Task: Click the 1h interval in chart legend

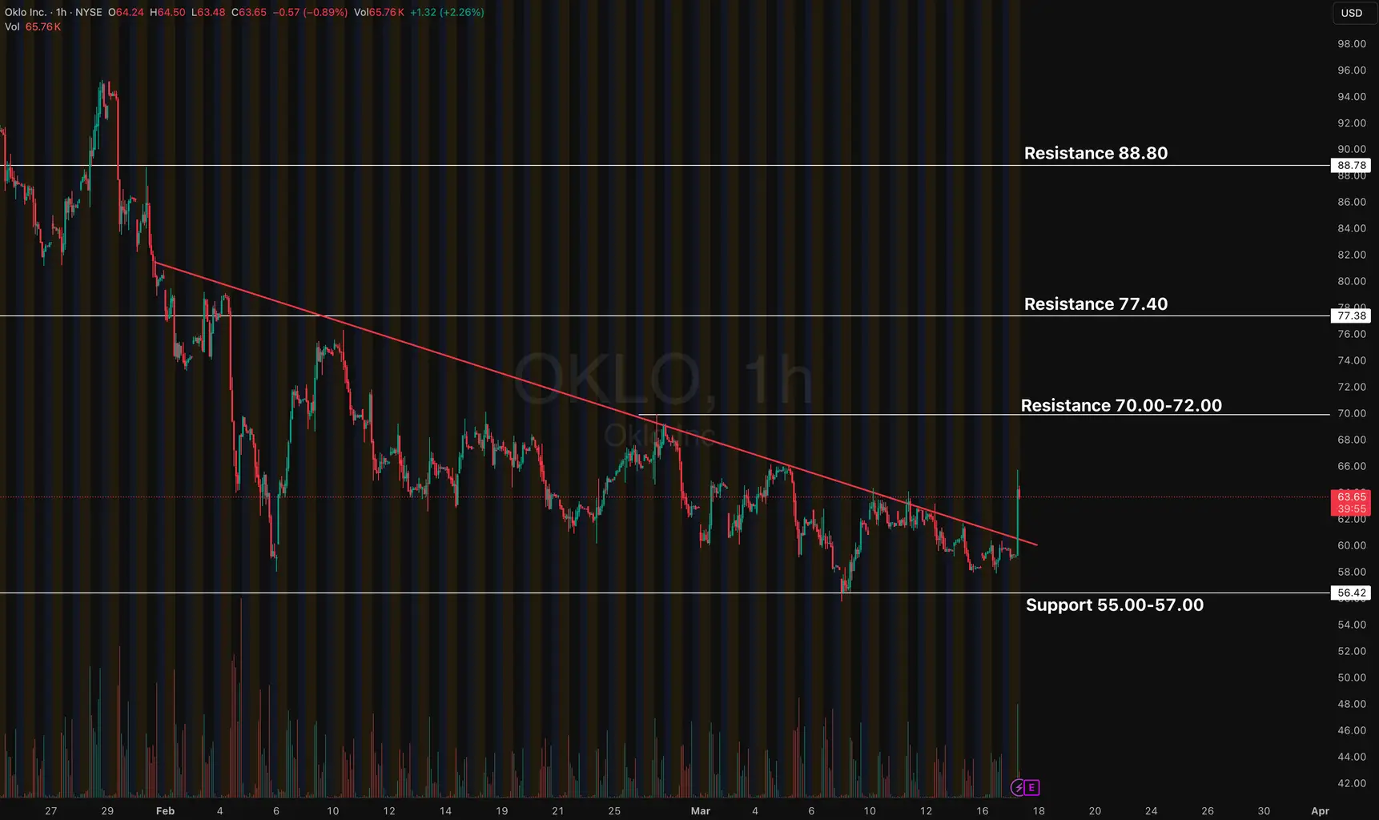Action: click(61, 13)
